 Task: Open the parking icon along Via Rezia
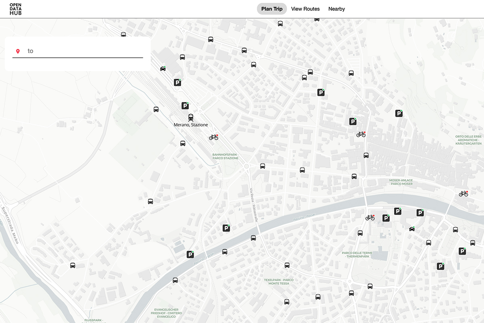point(226,227)
